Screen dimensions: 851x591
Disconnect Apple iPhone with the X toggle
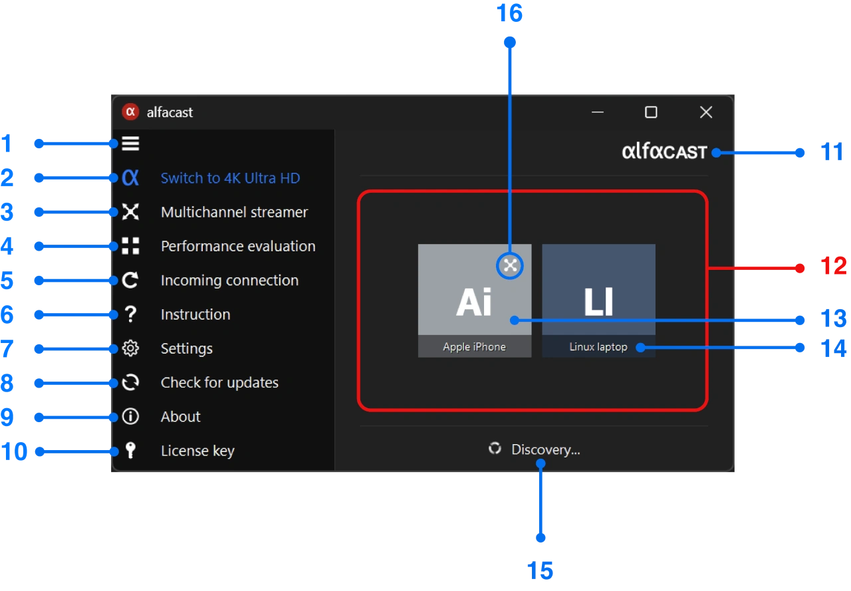pyautogui.click(x=509, y=265)
